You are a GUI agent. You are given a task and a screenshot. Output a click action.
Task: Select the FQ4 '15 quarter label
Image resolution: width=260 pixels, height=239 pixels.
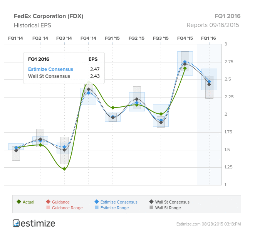tap(185, 38)
